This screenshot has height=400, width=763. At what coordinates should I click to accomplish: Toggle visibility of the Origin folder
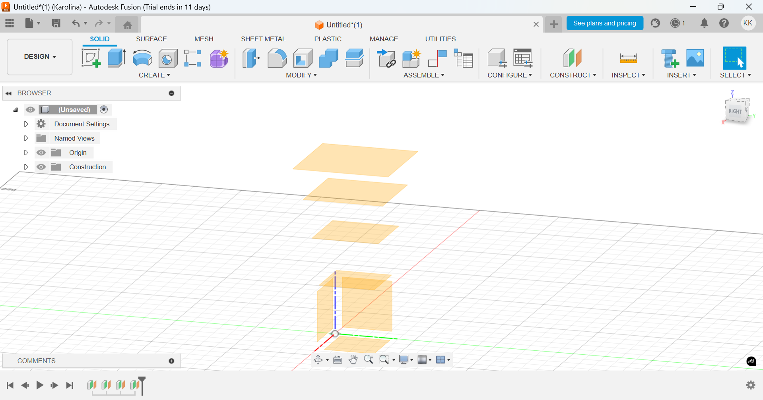(41, 153)
